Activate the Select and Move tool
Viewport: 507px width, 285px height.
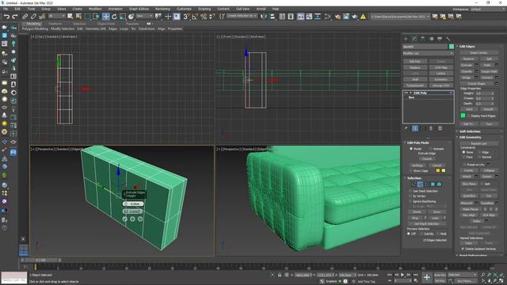coord(105,17)
